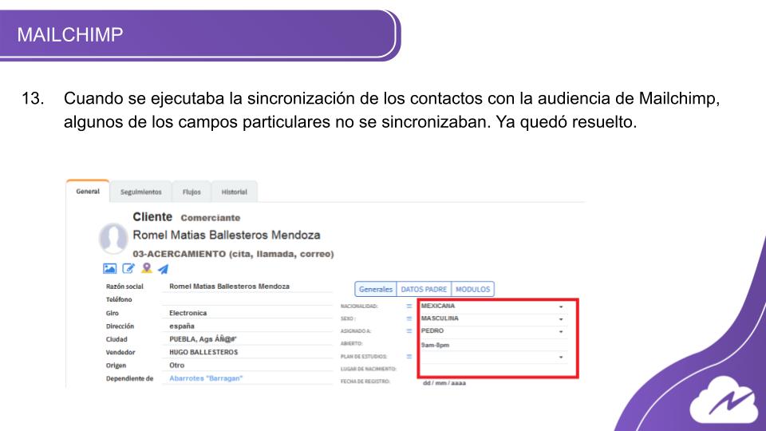This screenshot has height=431, width=766.
Task: Open the image gallery icon under client name
Action: coord(109,268)
